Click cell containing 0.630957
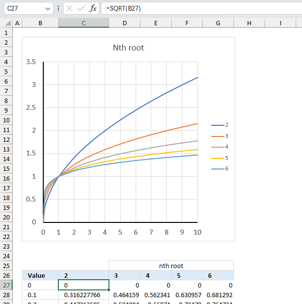 click(187, 295)
